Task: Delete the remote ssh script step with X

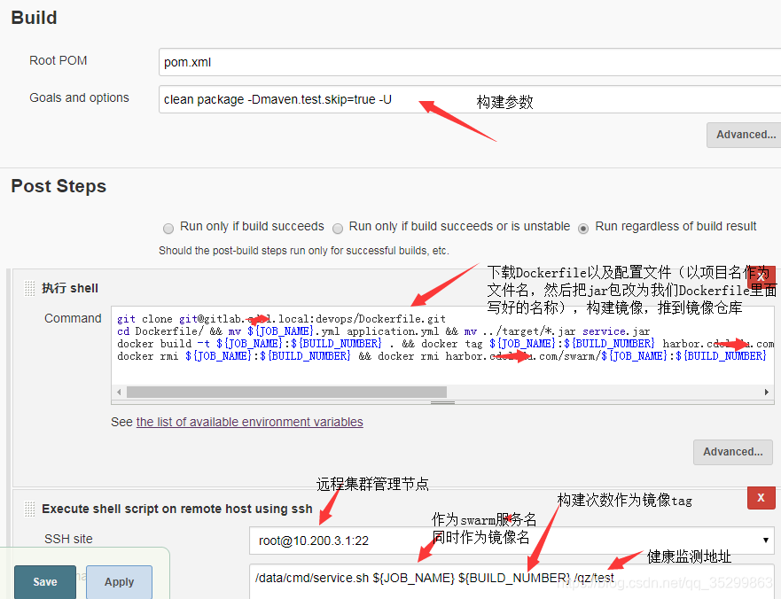Action: click(761, 497)
